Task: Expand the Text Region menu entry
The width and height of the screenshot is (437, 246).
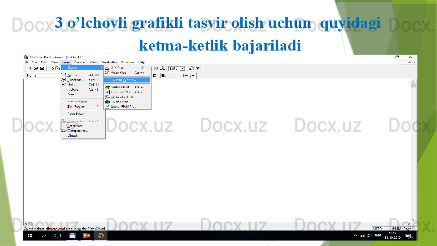Action: pos(76,106)
